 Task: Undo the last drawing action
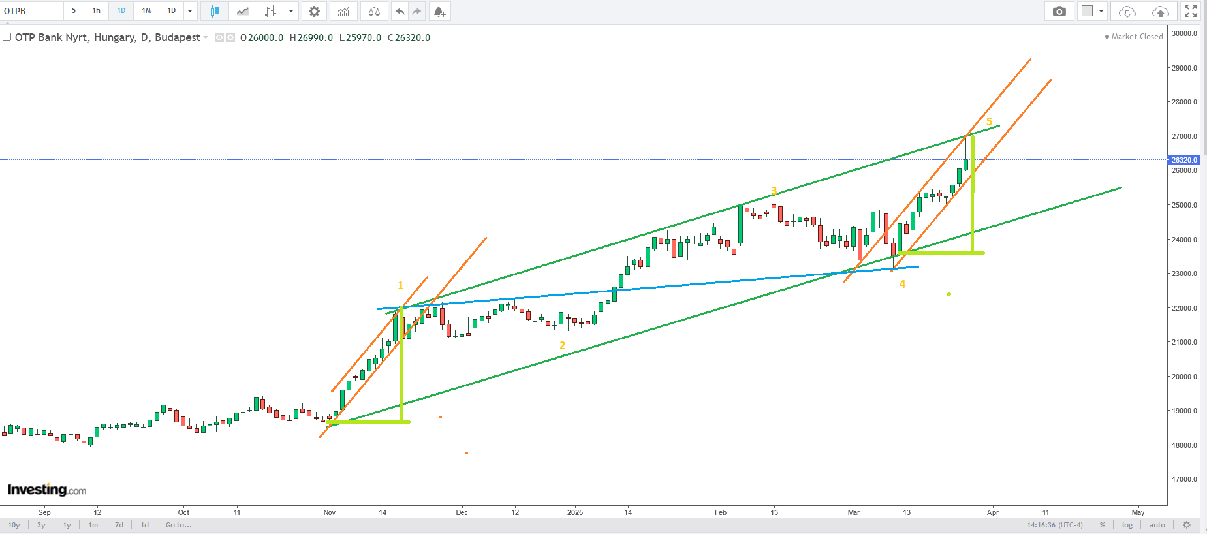[x=400, y=11]
